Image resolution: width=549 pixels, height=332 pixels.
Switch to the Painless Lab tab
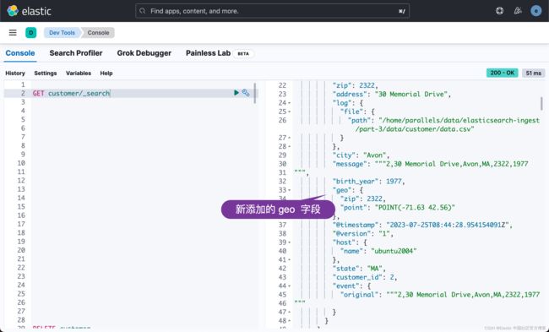[x=208, y=53]
